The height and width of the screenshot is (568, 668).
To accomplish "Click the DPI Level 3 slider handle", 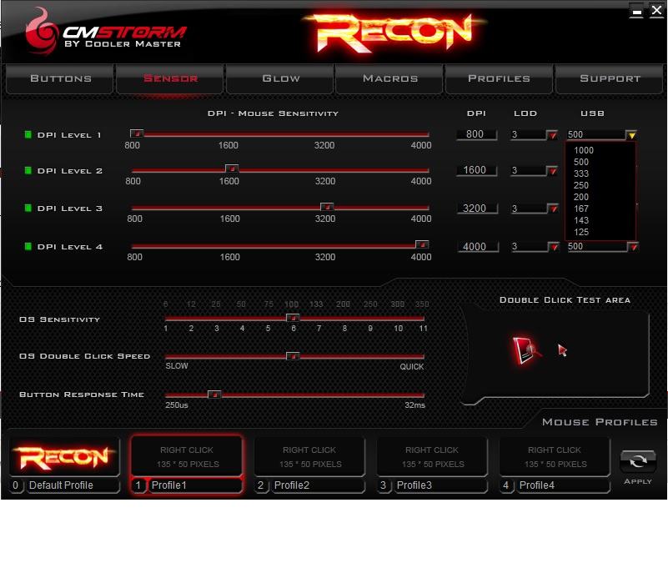I will click(327, 207).
